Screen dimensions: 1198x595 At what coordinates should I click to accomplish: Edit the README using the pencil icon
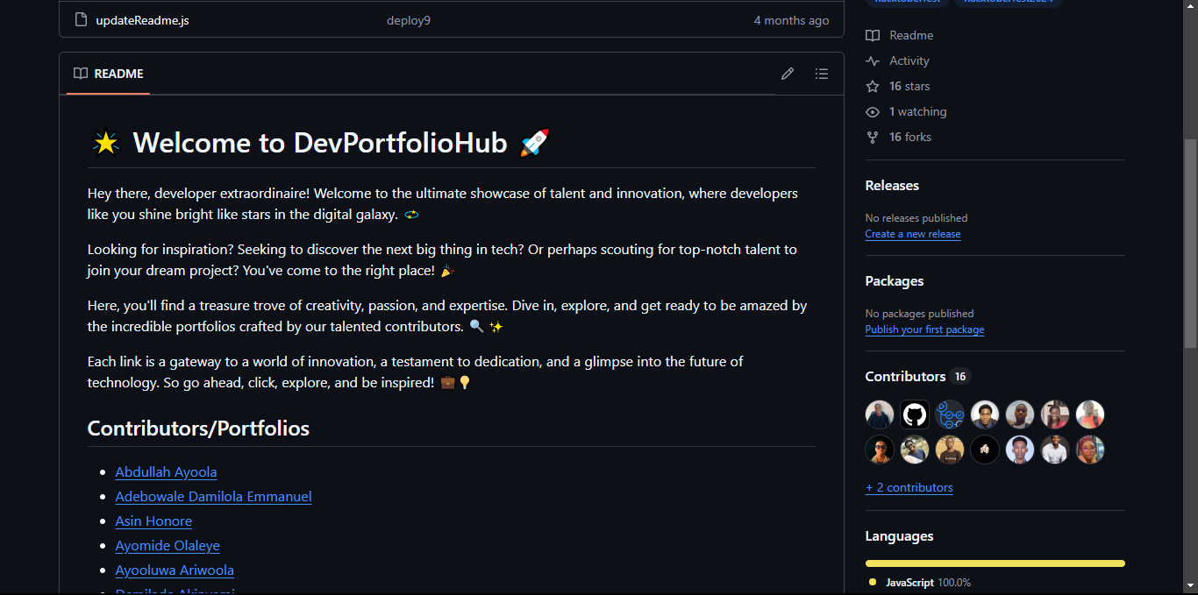point(787,74)
